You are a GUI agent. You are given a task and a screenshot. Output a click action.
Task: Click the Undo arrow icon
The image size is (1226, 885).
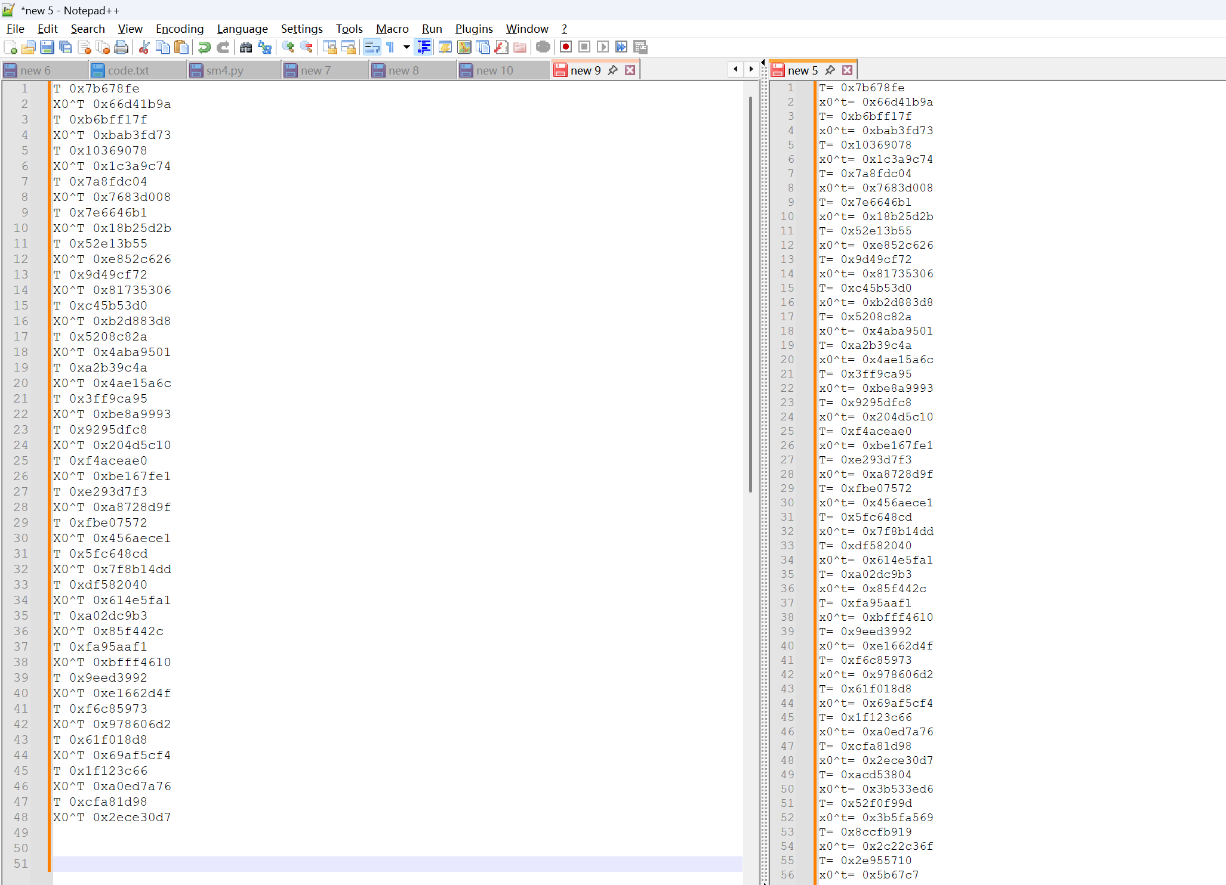coord(204,47)
